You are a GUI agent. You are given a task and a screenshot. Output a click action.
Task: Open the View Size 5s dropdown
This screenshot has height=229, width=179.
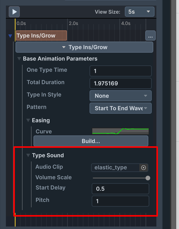click(140, 12)
